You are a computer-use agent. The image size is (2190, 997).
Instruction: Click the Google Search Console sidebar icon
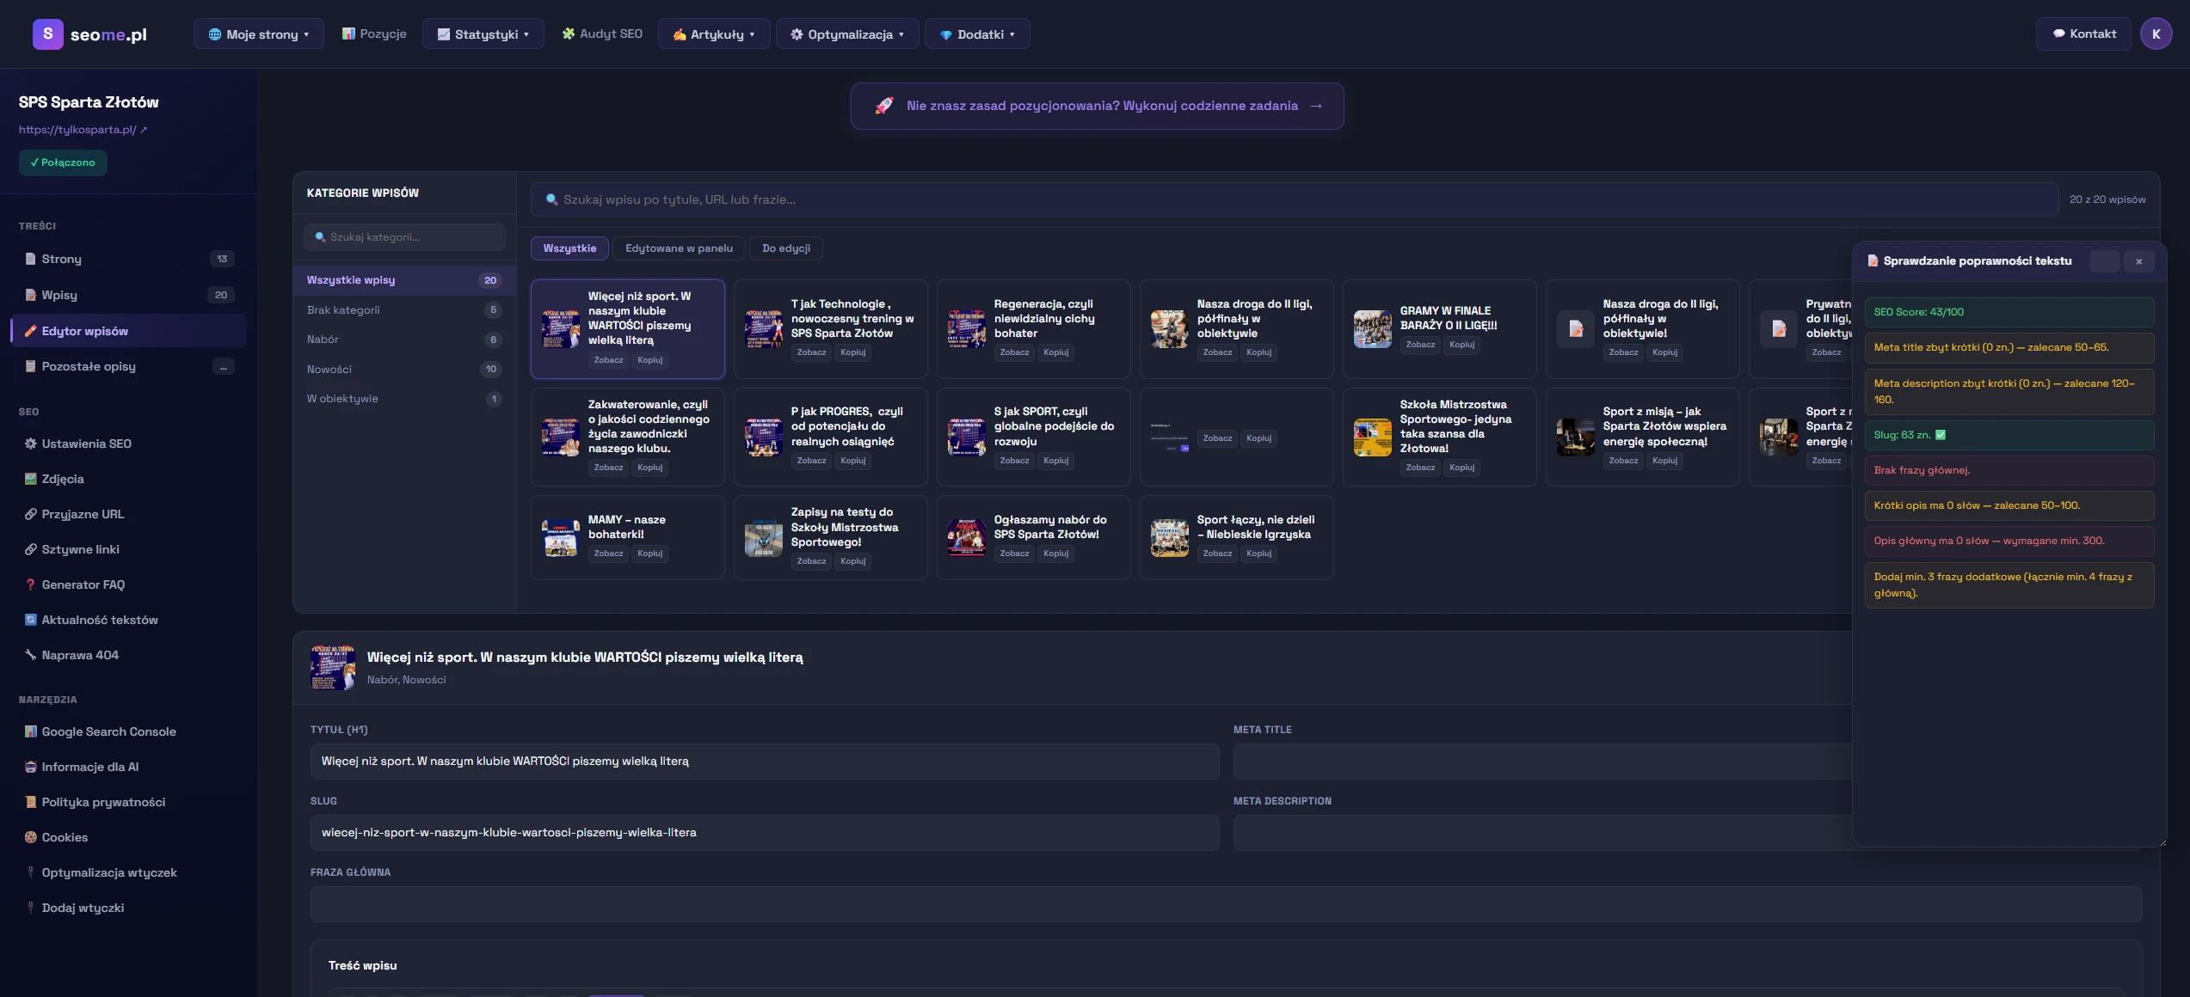point(31,731)
